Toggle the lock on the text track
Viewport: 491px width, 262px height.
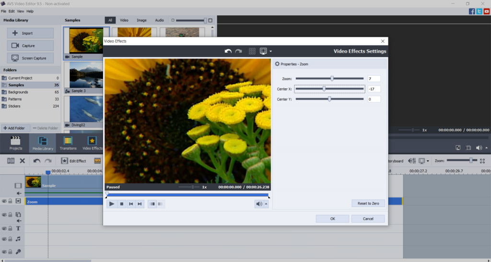coord(10,228)
